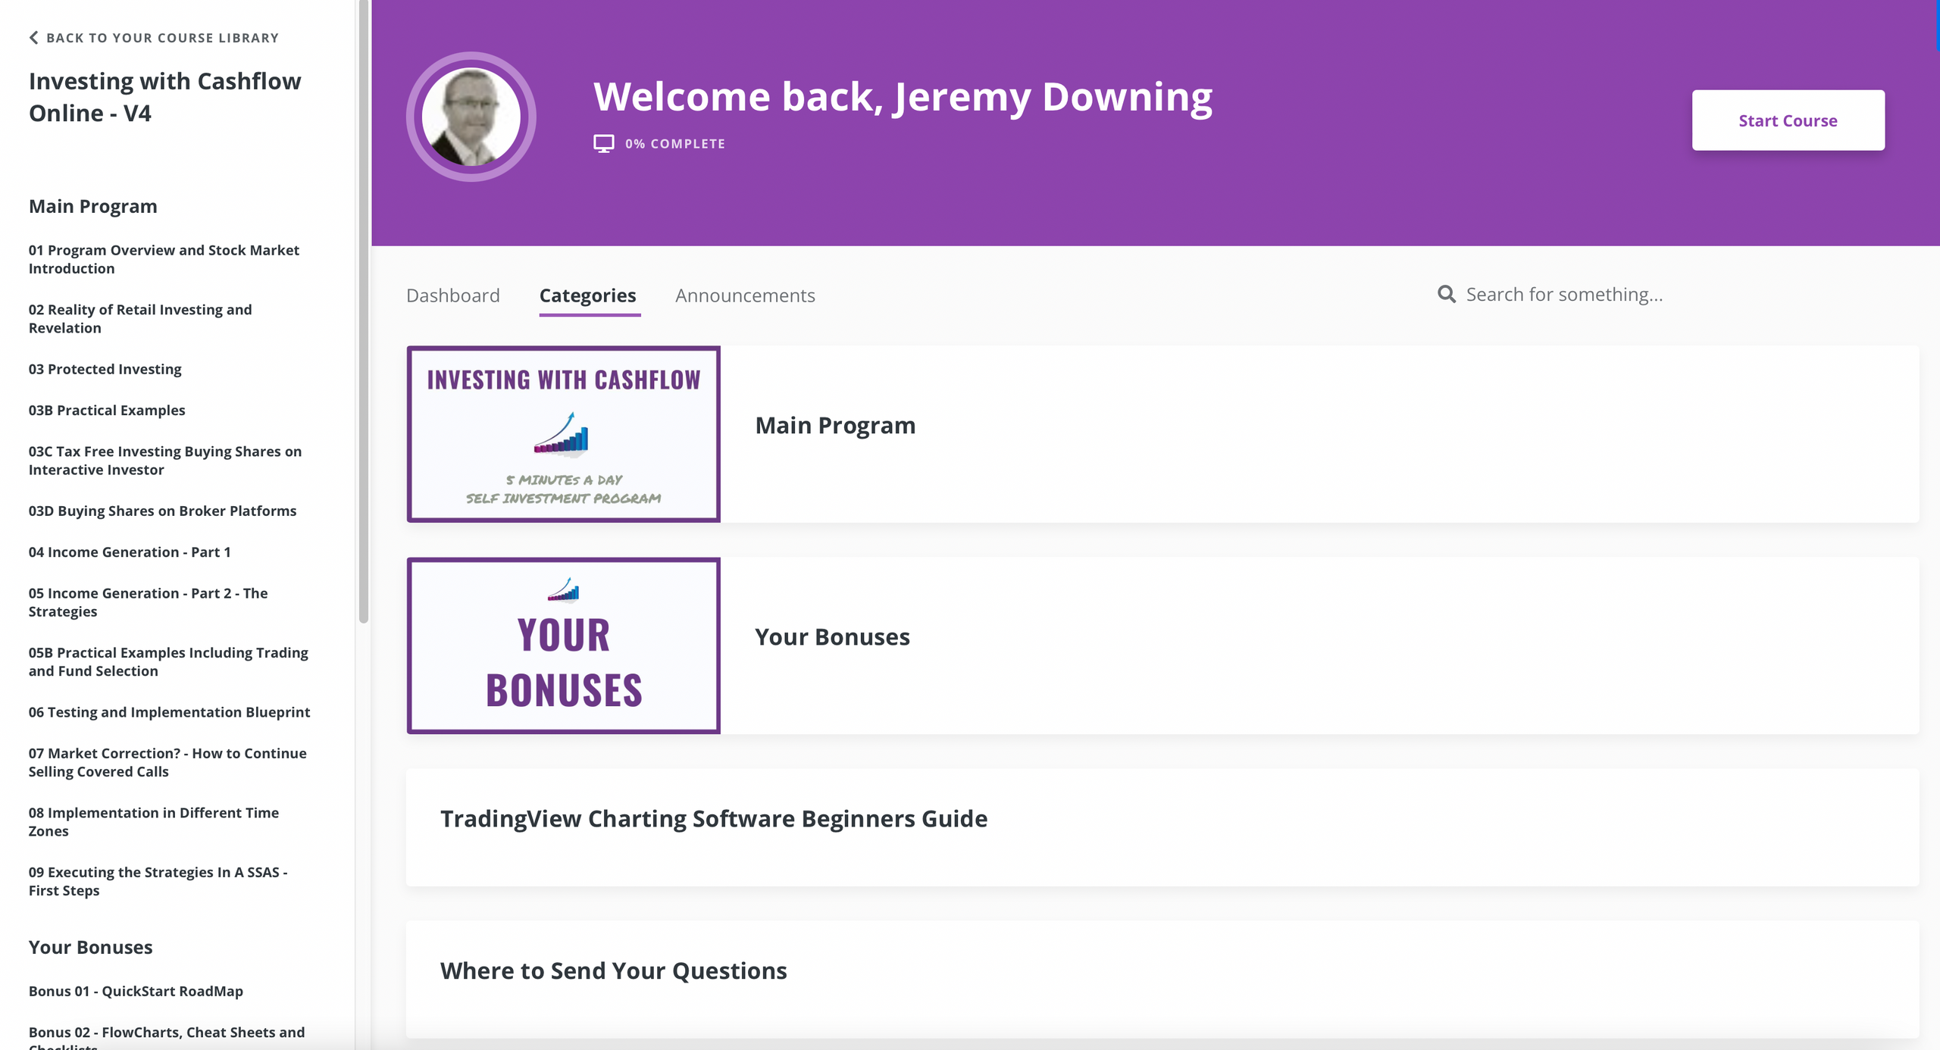Open the Your Bonuses thumbnail image
Screen dimensions: 1940x1050
click(563, 645)
